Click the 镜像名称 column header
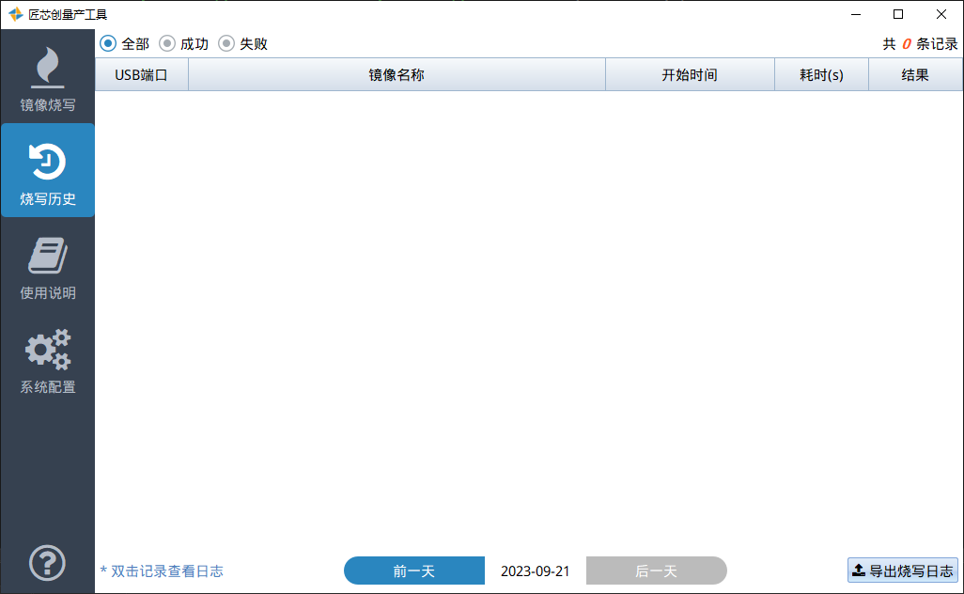Image resolution: width=964 pixels, height=594 pixels. [x=396, y=75]
